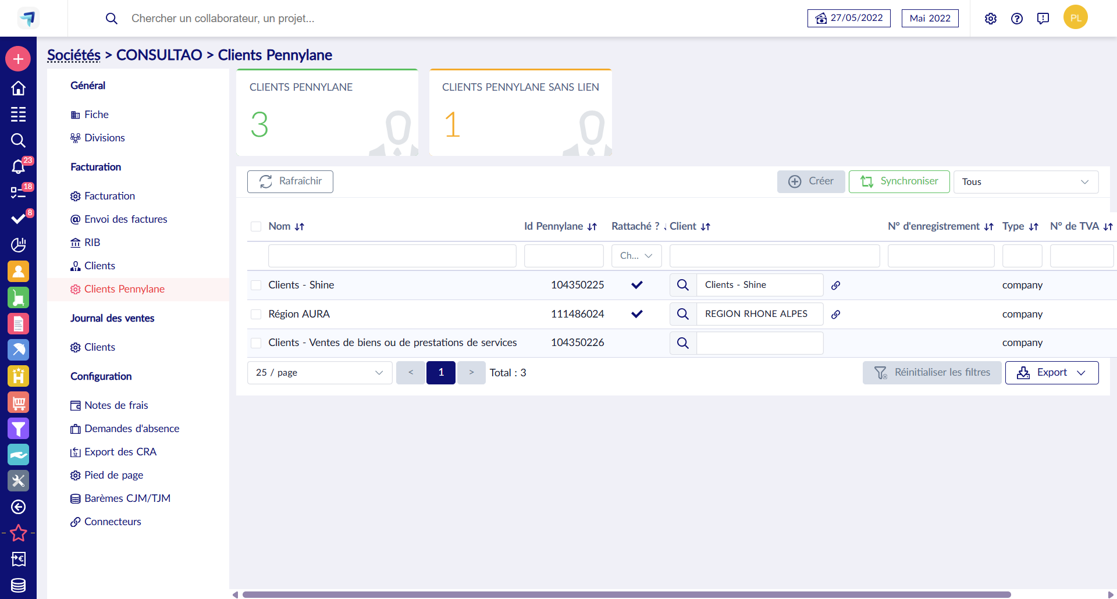Image resolution: width=1117 pixels, height=599 pixels.
Task: Focus the Nom column filter field
Action: pyautogui.click(x=392, y=256)
